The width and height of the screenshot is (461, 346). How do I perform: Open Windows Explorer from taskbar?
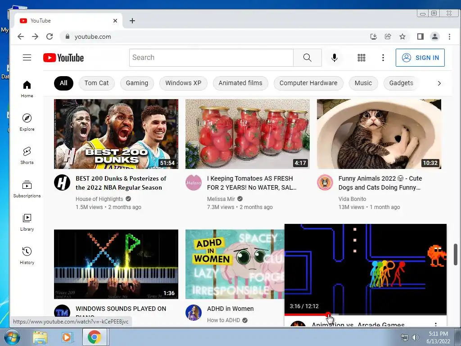pyautogui.click(x=40, y=337)
